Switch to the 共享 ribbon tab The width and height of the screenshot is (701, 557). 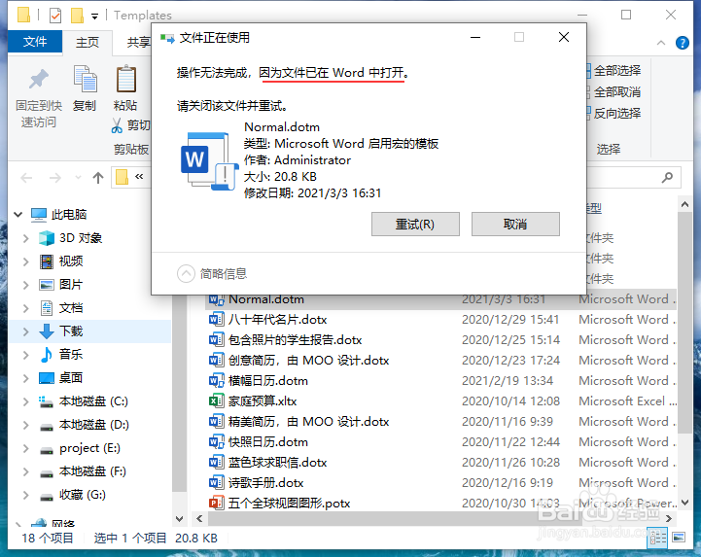[x=138, y=43]
